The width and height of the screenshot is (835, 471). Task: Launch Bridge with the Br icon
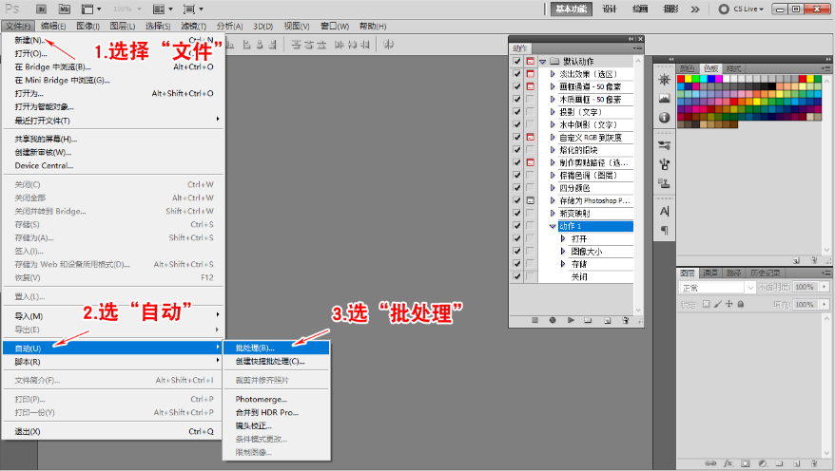pyautogui.click(x=40, y=8)
